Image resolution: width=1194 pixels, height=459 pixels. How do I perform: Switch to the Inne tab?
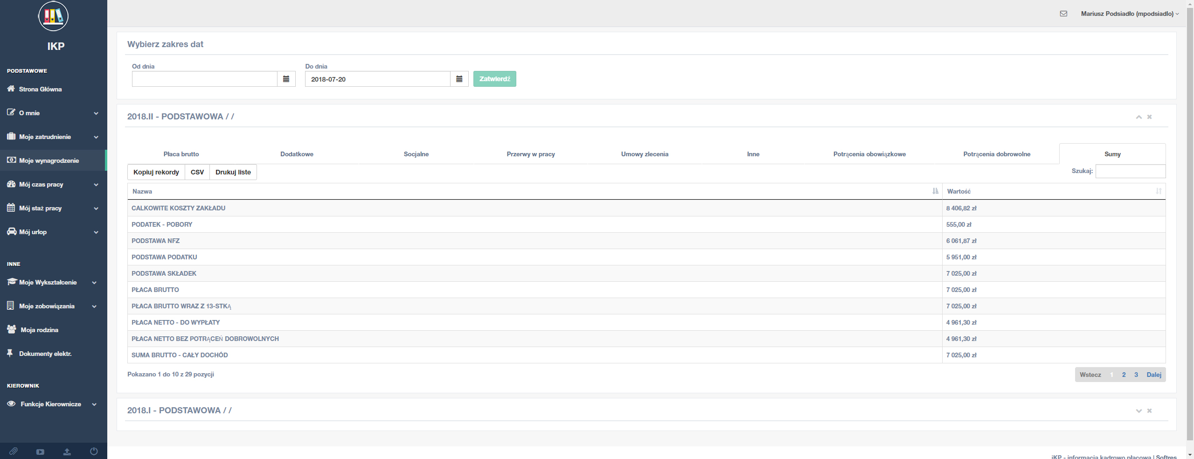click(753, 154)
